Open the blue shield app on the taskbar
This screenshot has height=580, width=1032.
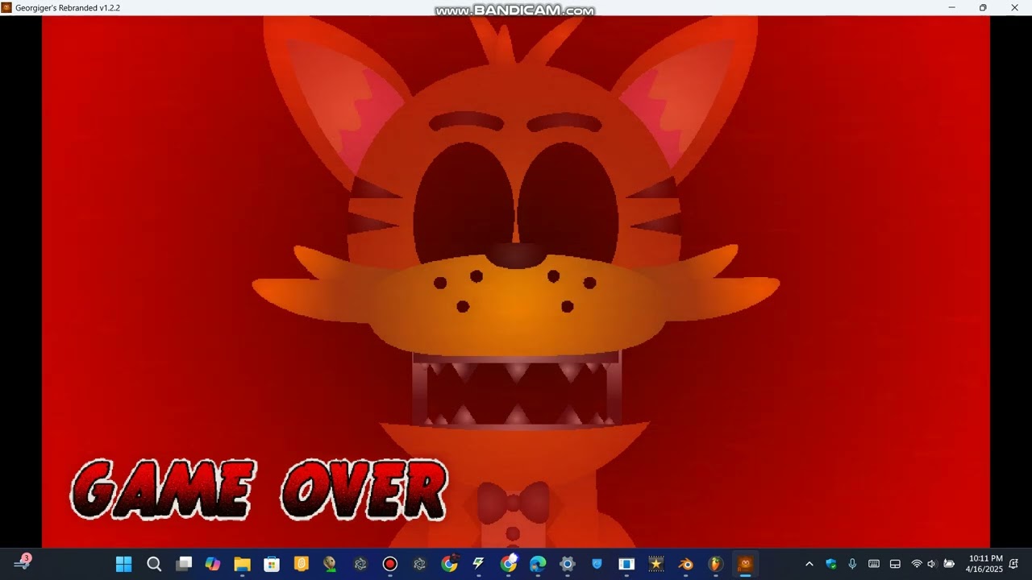point(597,564)
